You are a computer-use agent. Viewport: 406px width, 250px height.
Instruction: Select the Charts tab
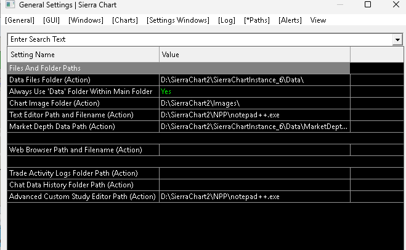coord(125,20)
